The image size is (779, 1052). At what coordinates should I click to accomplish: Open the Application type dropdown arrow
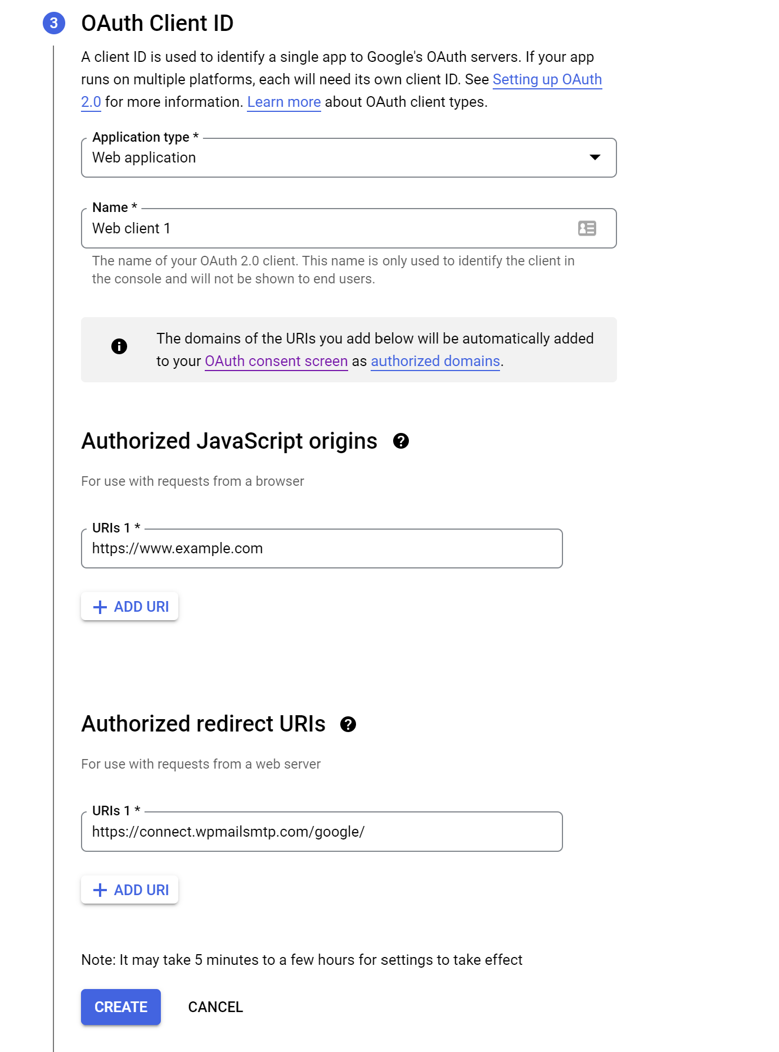[x=595, y=157]
